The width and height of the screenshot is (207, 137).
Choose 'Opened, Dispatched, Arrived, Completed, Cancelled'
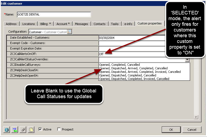pos(144,68)
